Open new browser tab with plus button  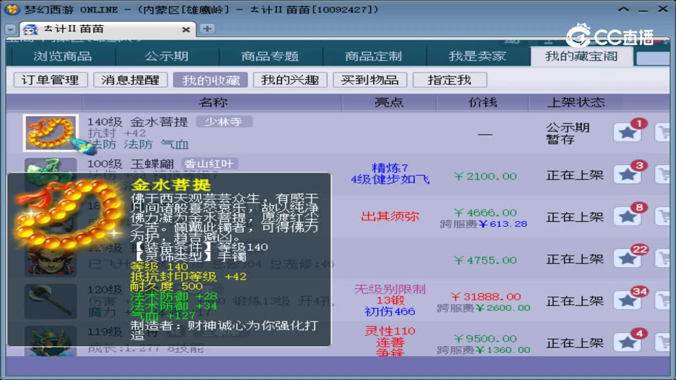(x=207, y=29)
